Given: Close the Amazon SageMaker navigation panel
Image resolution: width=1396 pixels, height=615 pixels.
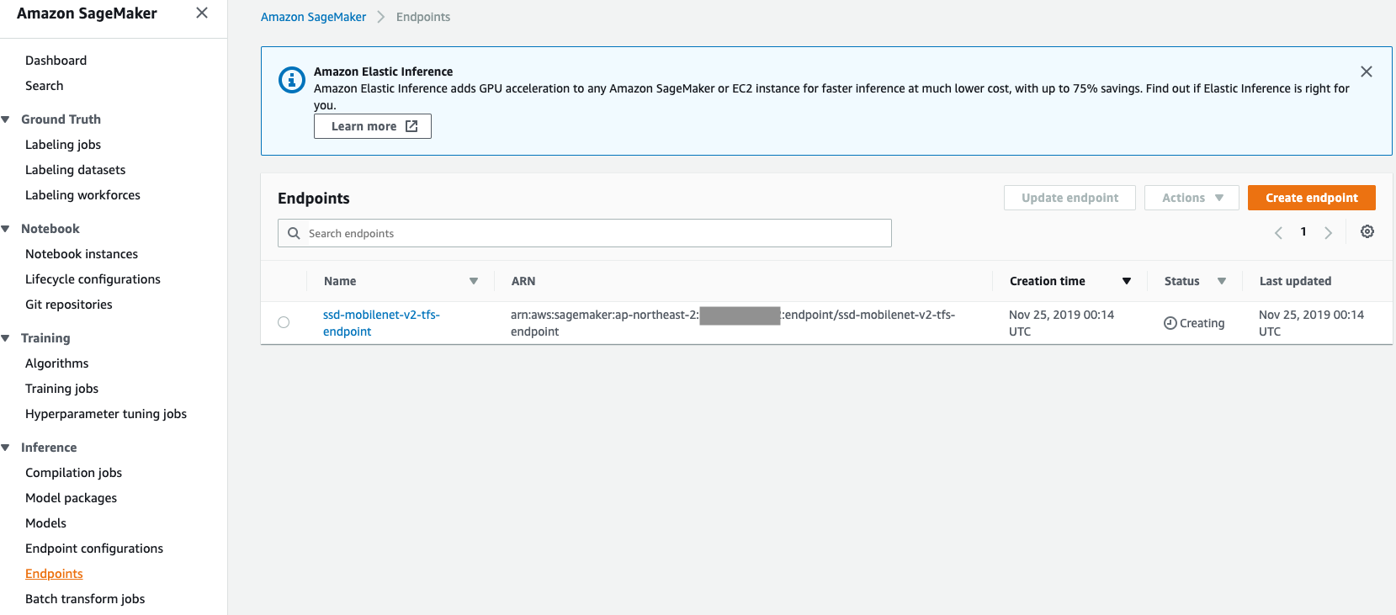Looking at the screenshot, I should coord(202,13).
